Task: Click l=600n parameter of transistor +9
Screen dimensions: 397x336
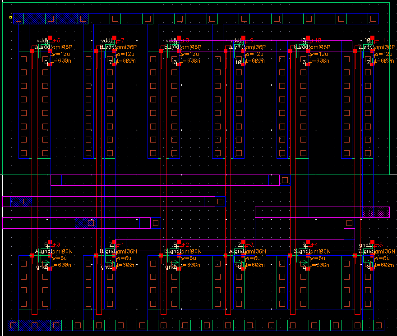Action: click(255, 61)
